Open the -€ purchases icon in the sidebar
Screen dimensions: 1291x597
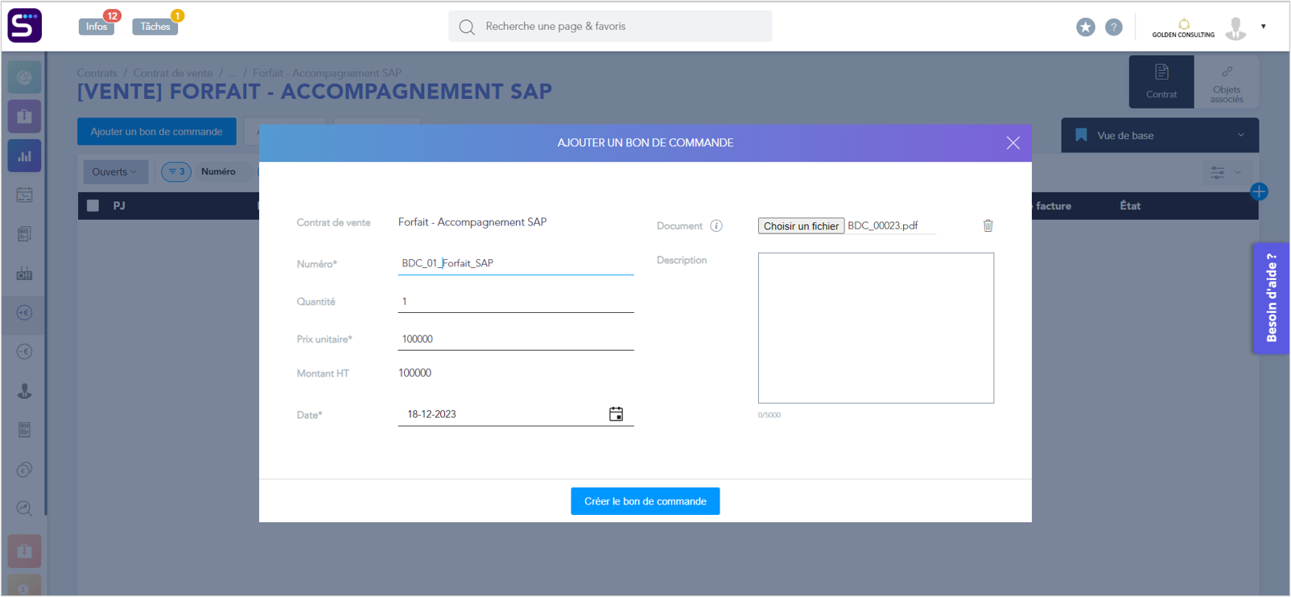(x=25, y=352)
